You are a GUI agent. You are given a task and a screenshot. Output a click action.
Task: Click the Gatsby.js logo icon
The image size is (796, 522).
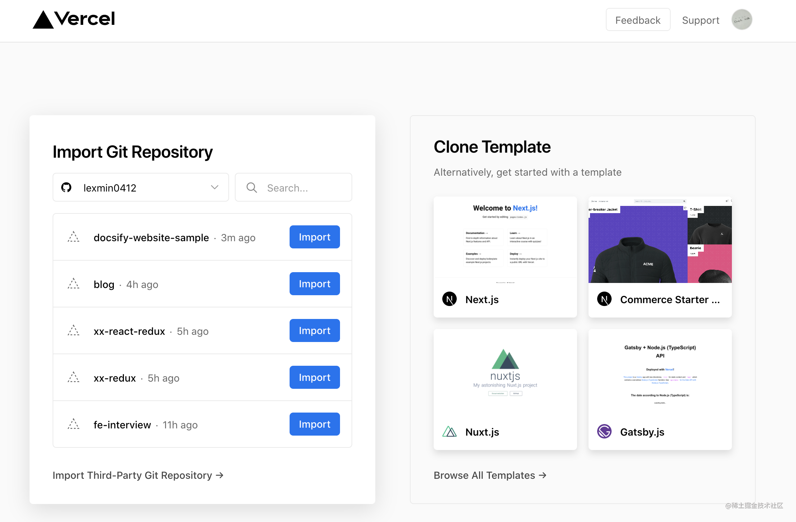pyautogui.click(x=604, y=431)
